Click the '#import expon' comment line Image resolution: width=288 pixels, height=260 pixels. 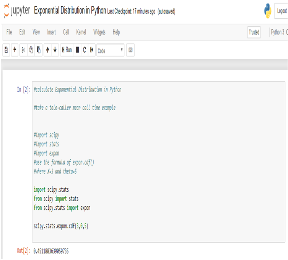46,153
